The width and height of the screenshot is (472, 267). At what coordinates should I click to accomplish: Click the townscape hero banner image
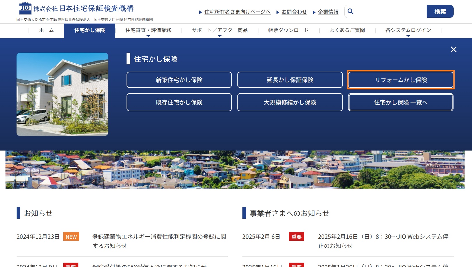(x=235, y=169)
